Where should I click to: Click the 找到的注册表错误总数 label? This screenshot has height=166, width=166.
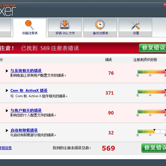72,148
